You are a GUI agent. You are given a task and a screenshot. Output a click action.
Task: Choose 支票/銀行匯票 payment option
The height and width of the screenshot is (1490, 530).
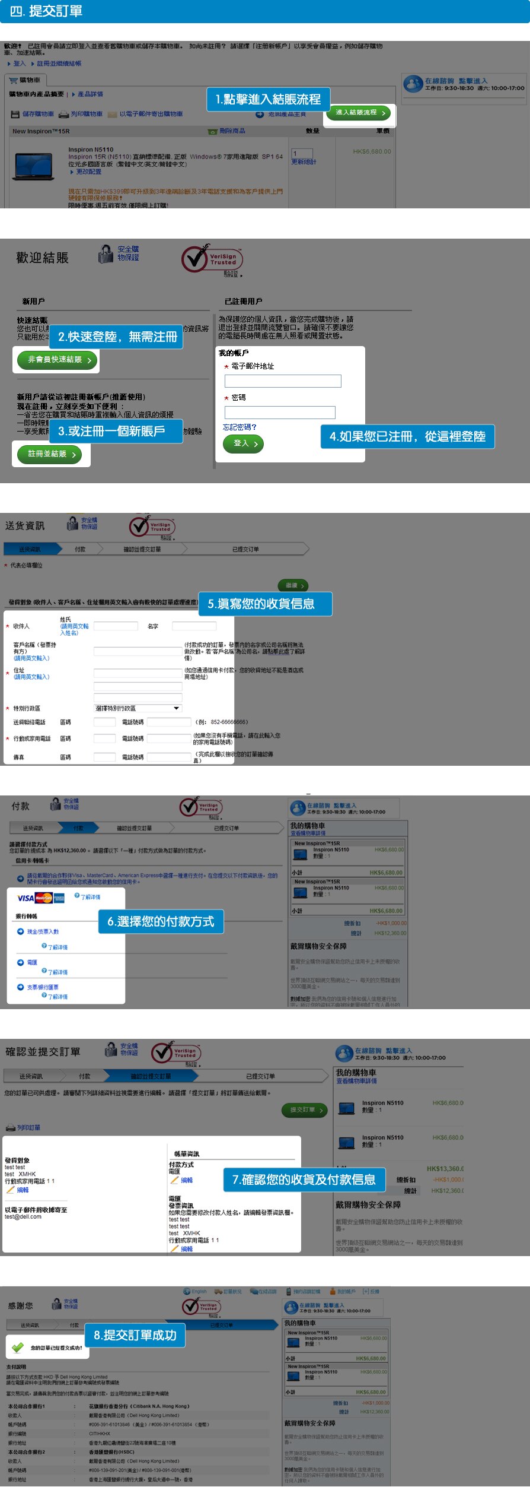point(43,987)
